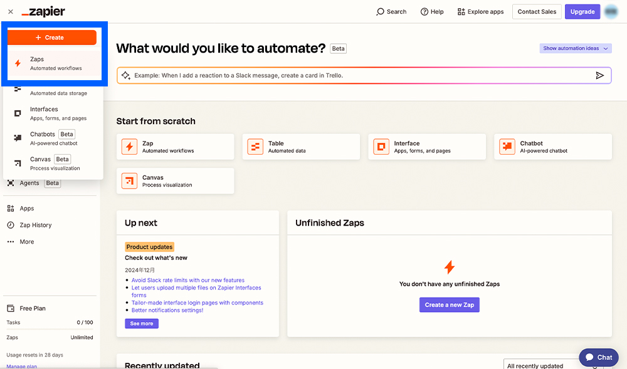The height and width of the screenshot is (369, 627).
Task: Open Help in the top bar
Action: click(432, 11)
